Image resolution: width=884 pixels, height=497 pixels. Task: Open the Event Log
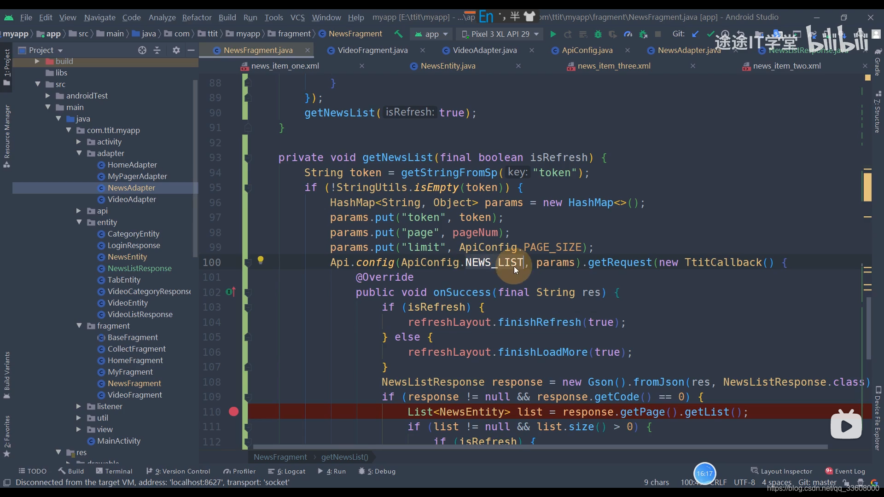tap(845, 471)
